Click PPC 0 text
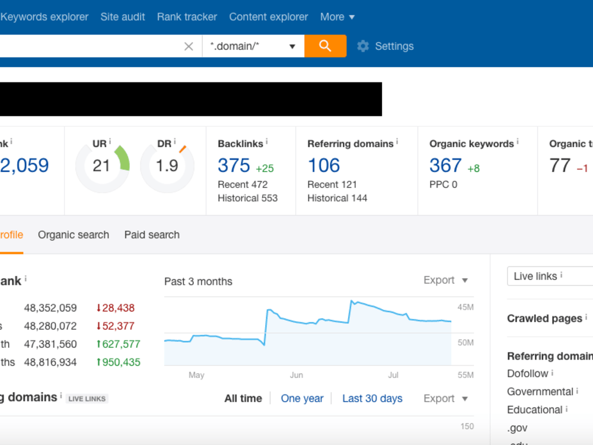 pyautogui.click(x=443, y=185)
